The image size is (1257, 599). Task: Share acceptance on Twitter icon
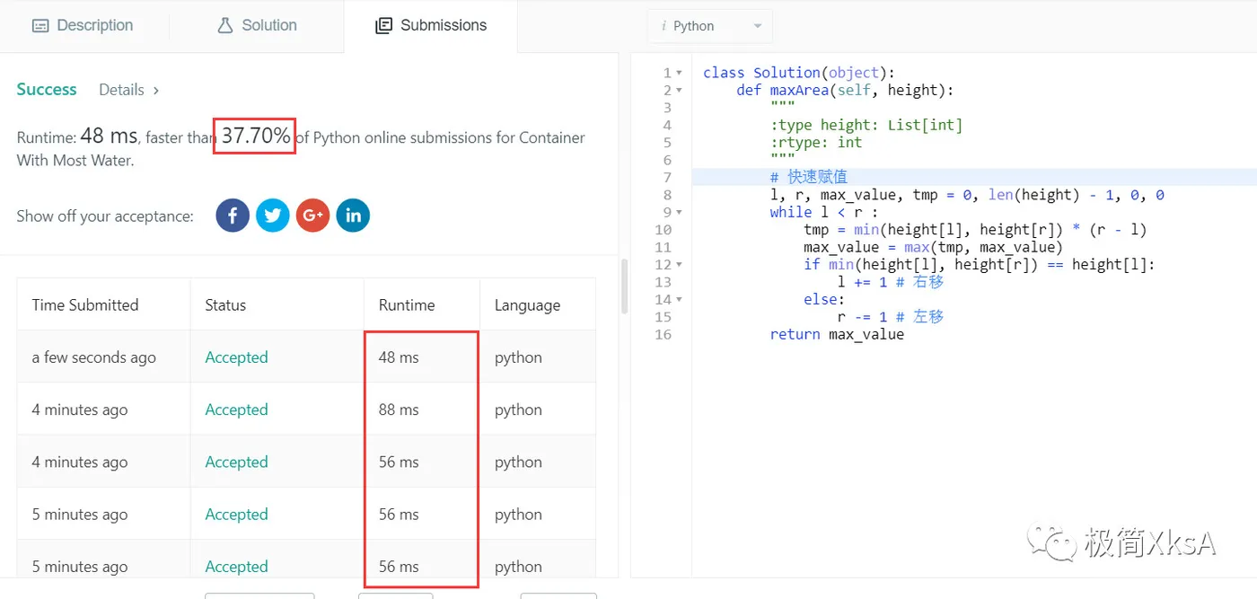click(x=273, y=216)
